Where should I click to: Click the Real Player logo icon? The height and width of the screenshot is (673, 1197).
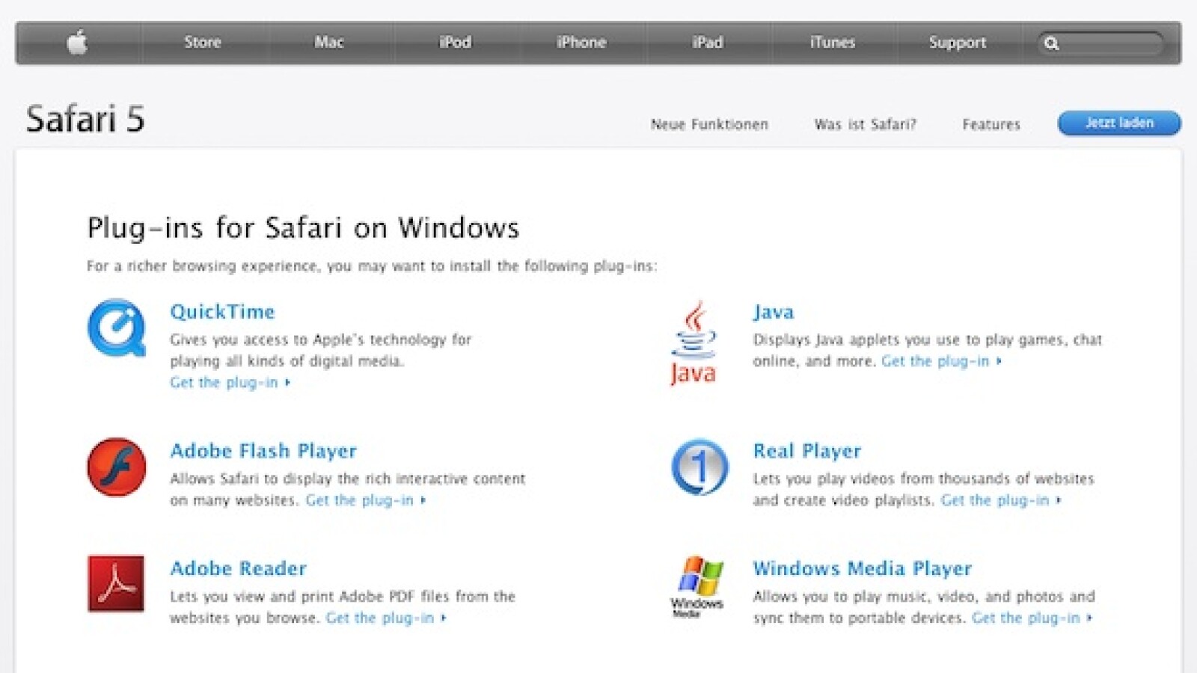click(699, 467)
